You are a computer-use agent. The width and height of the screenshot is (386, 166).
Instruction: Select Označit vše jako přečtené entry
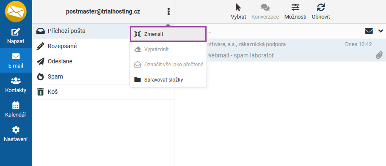click(168, 65)
